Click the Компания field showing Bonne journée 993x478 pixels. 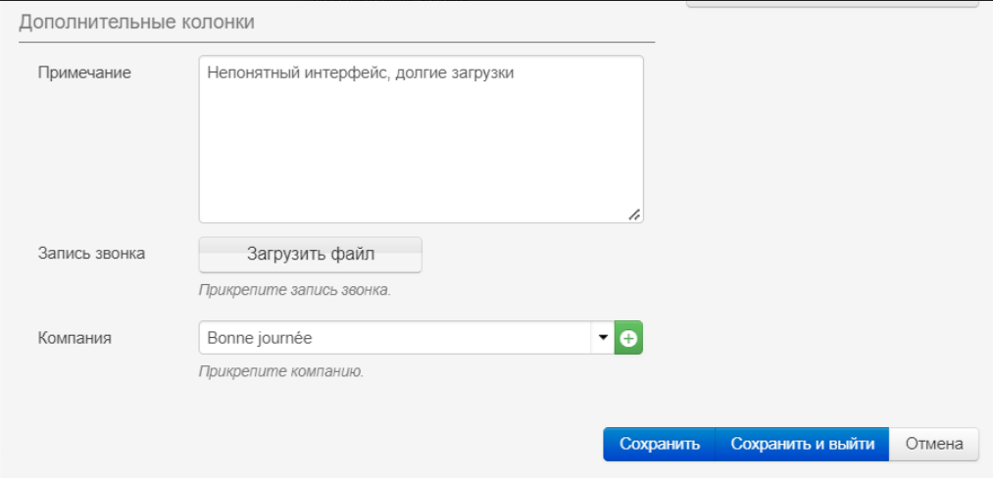(395, 338)
